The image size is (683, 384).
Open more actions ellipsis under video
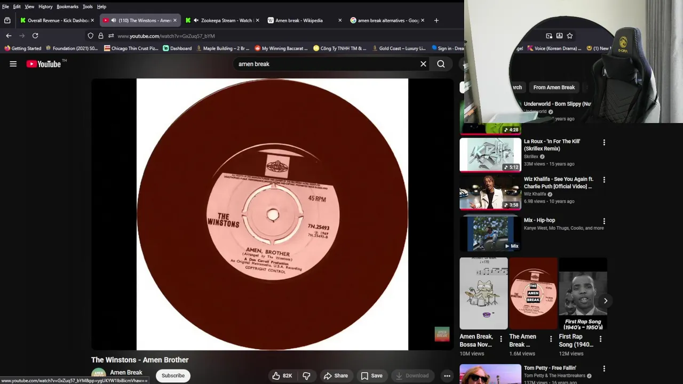pos(447,375)
